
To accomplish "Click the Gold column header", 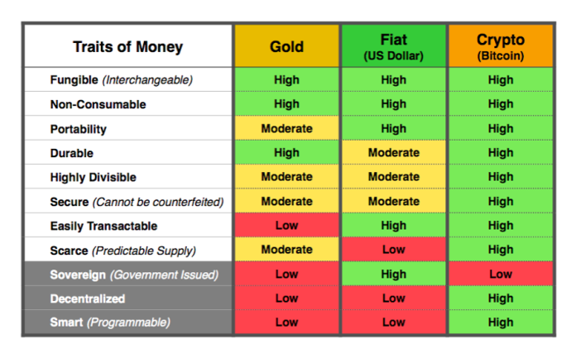I will [286, 46].
